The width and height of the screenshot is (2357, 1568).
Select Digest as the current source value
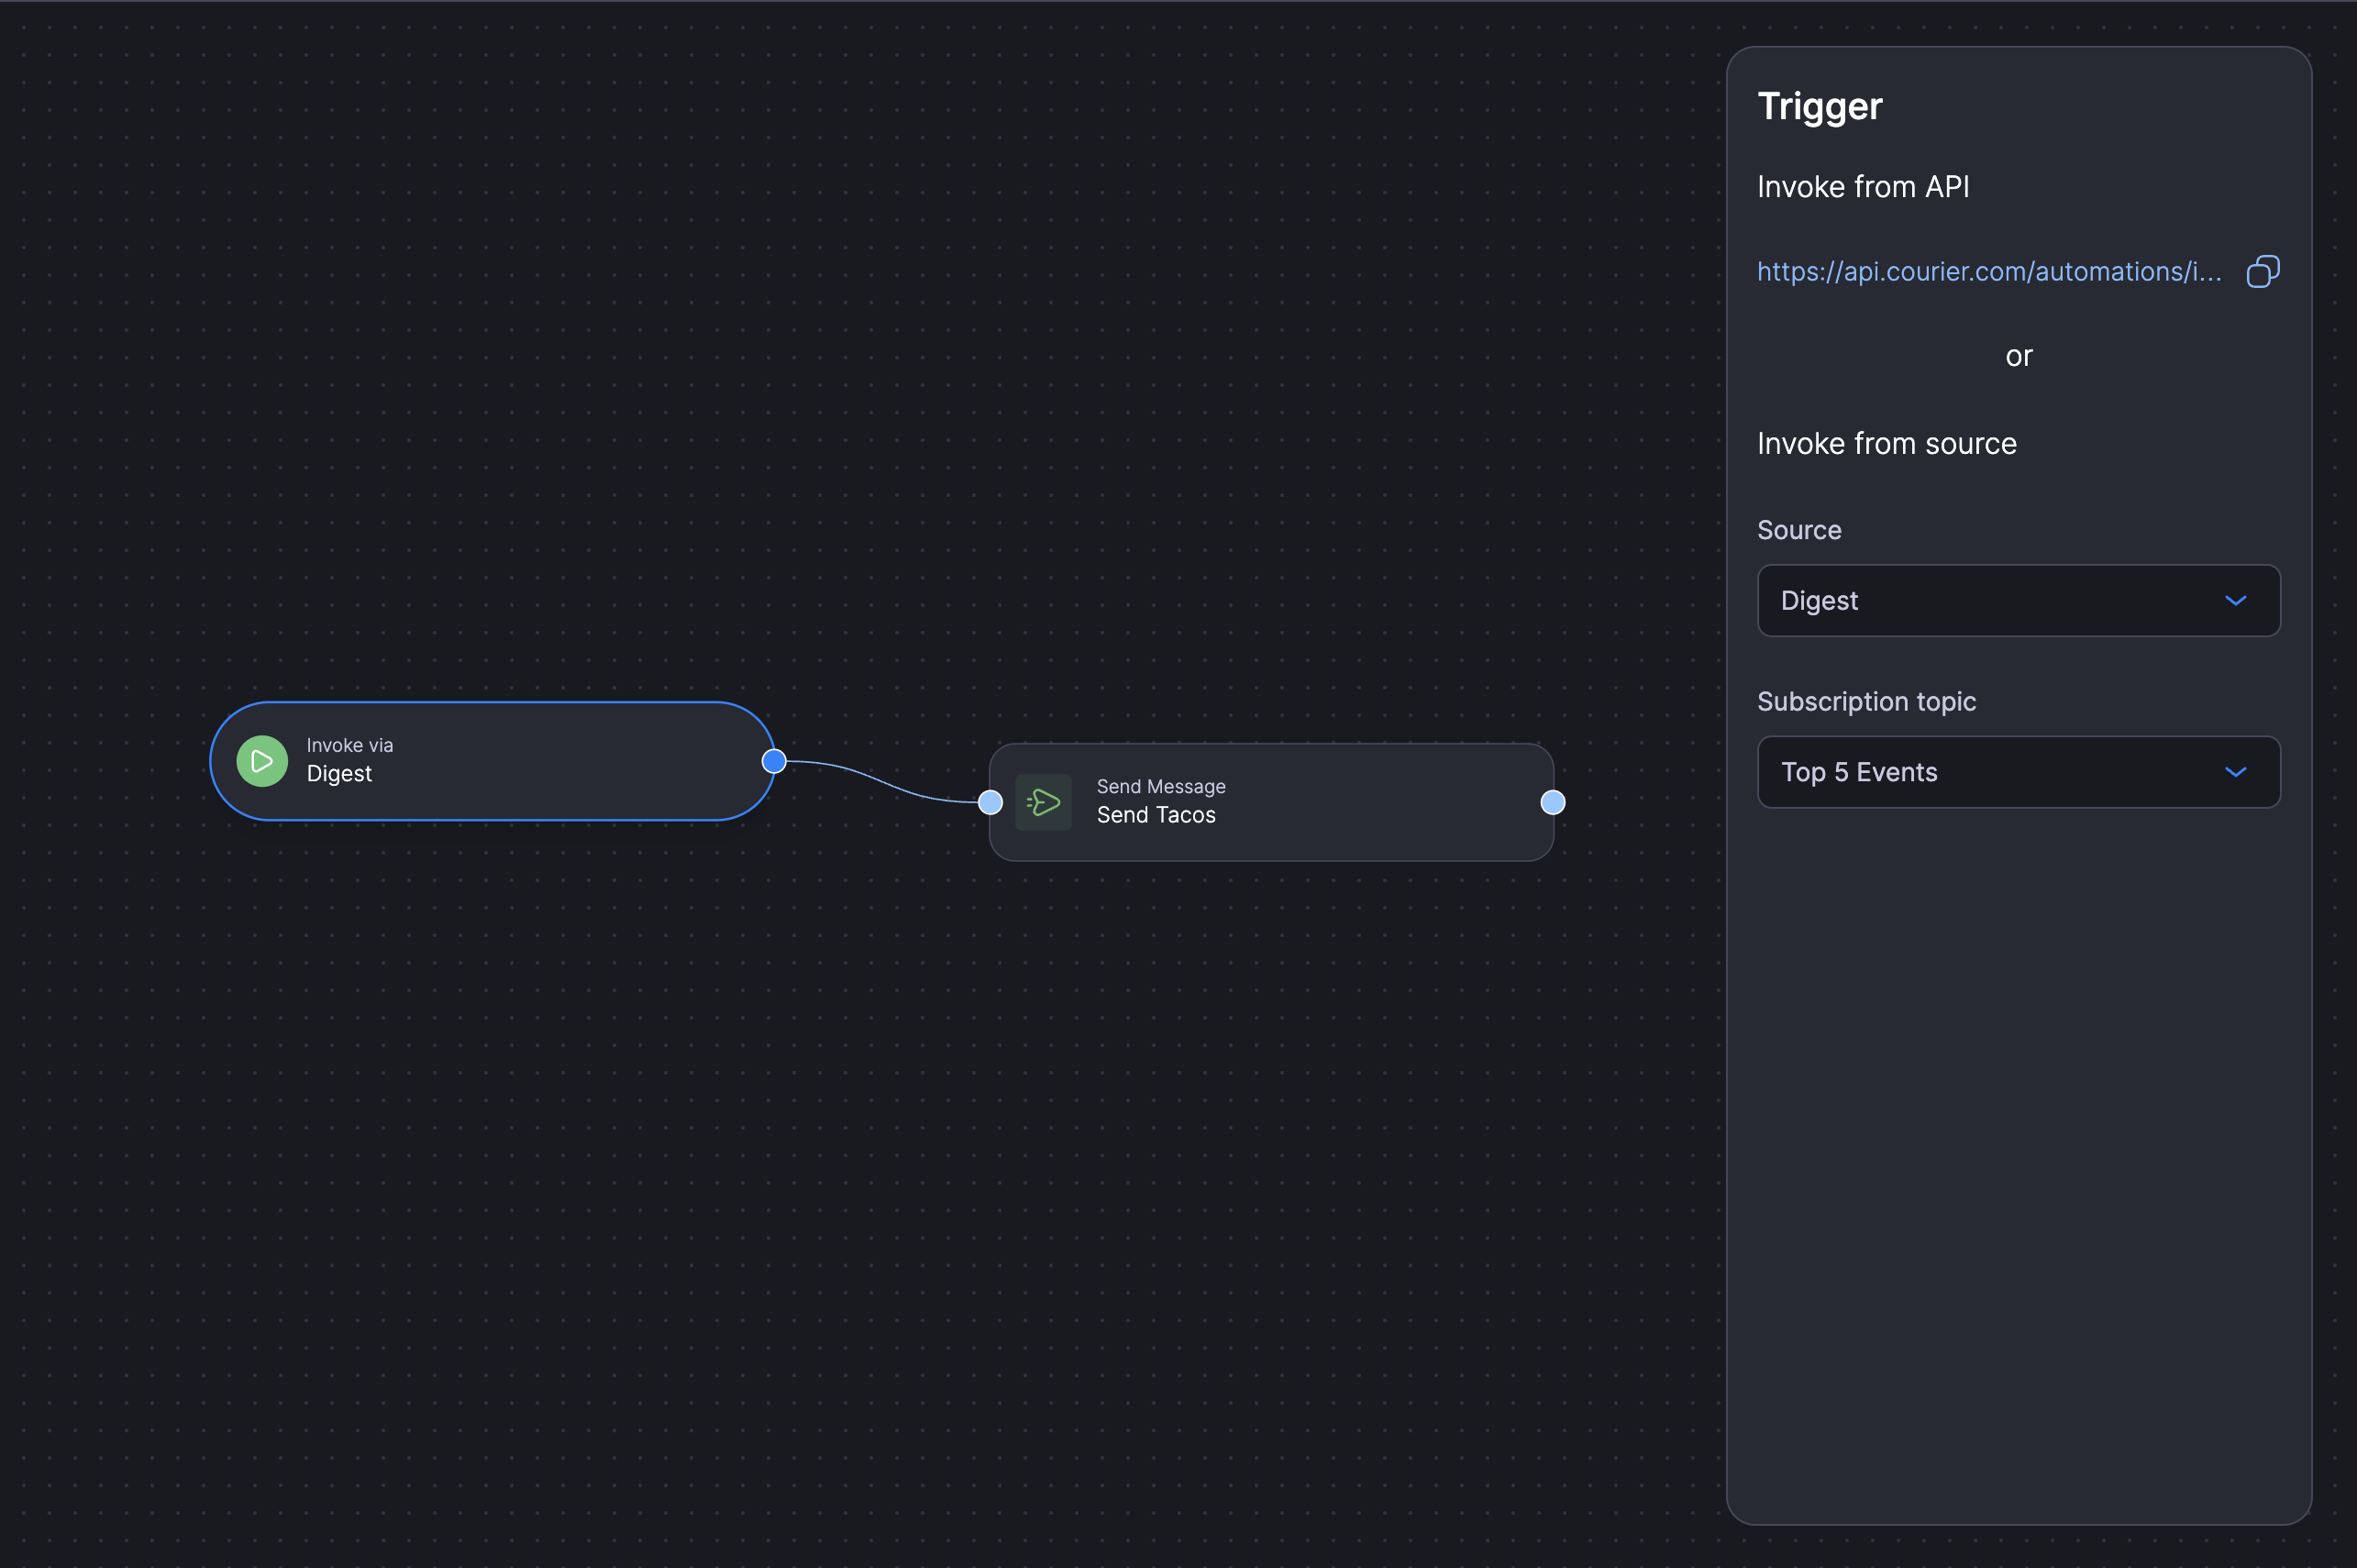pos(1818,600)
